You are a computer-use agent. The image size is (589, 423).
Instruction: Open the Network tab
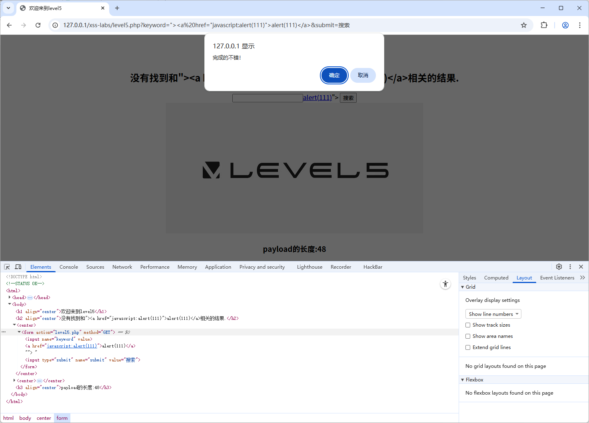[122, 267]
